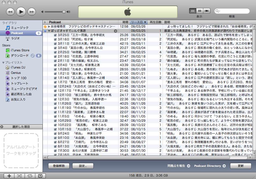Click the 問題点を報告 link
The image size is (256, 179).
coord(179,166)
